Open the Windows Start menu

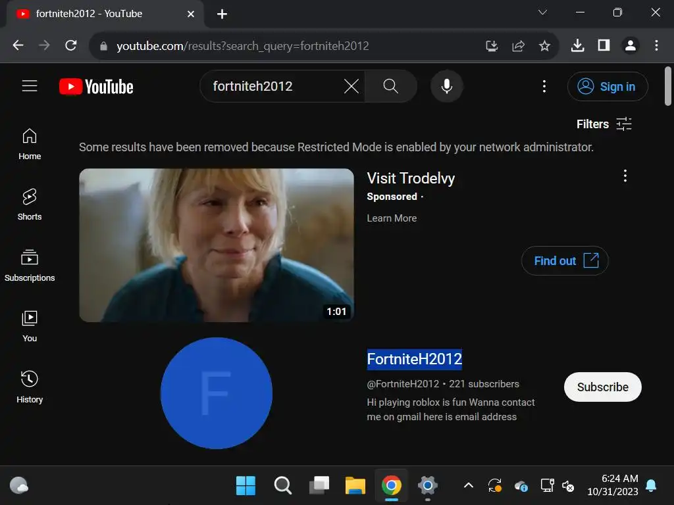click(x=246, y=486)
